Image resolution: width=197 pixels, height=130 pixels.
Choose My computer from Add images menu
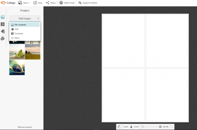click(x=25, y=25)
